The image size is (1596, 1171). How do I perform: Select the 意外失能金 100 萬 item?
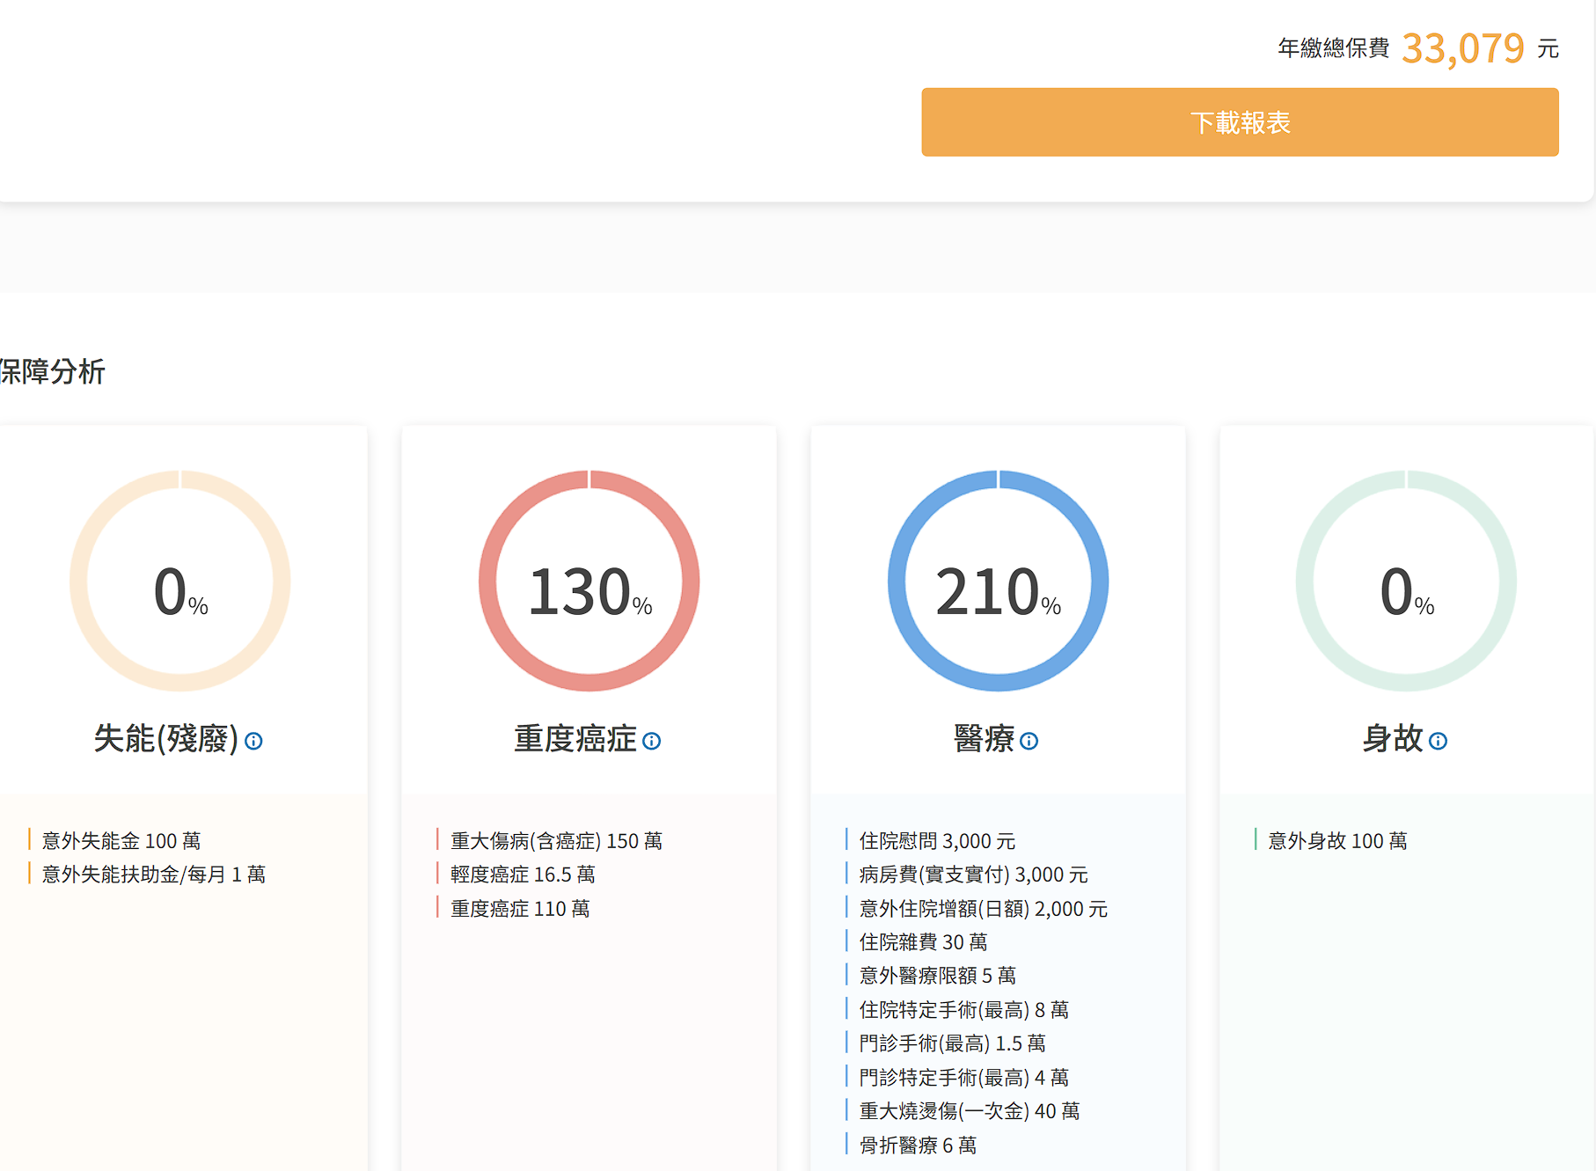(121, 841)
